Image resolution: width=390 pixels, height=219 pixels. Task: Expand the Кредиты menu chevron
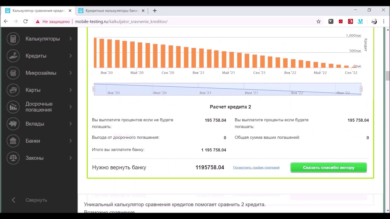tap(70, 56)
